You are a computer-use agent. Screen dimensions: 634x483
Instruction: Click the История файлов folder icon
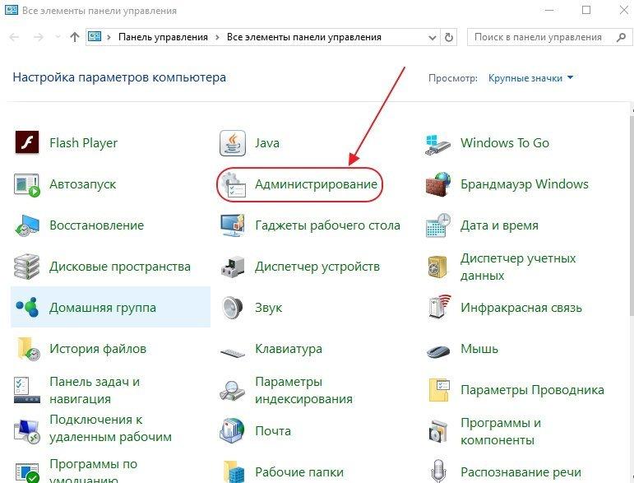(x=28, y=349)
